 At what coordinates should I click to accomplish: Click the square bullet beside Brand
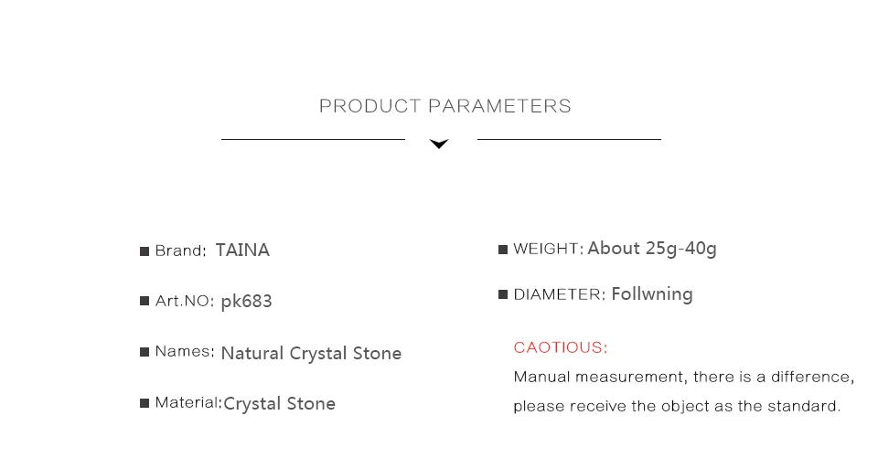coord(145,251)
